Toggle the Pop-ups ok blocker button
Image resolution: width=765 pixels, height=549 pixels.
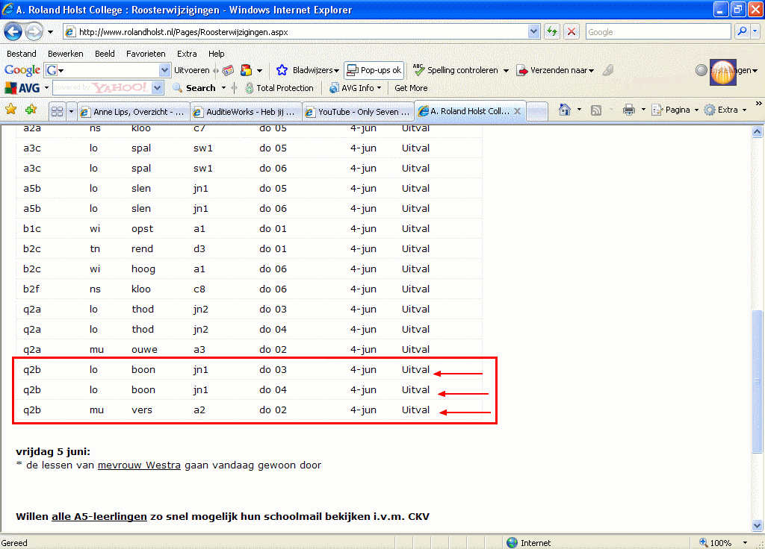[x=374, y=70]
